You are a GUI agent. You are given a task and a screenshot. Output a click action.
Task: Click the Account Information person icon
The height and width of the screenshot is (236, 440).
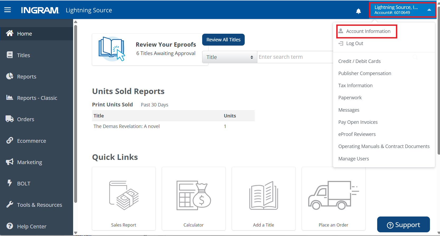(x=341, y=31)
